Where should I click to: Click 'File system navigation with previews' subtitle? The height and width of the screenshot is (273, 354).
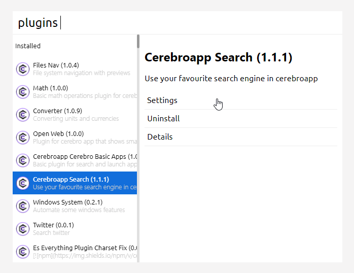(82, 73)
